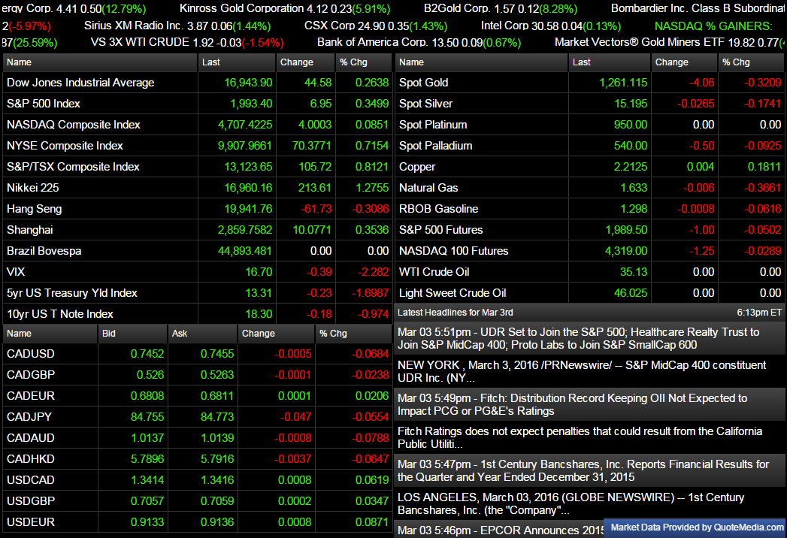787x538 pixels.
Task: Choose the NASDAQ 100 Futures entry
Action: (453, 251)
